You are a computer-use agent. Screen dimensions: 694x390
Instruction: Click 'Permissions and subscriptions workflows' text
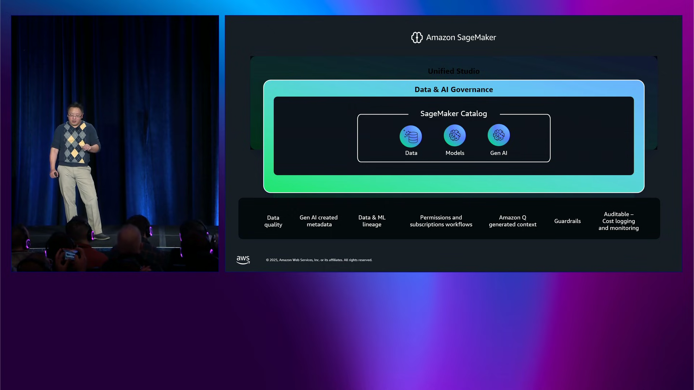pyautogui.click(x=441, y=221)
